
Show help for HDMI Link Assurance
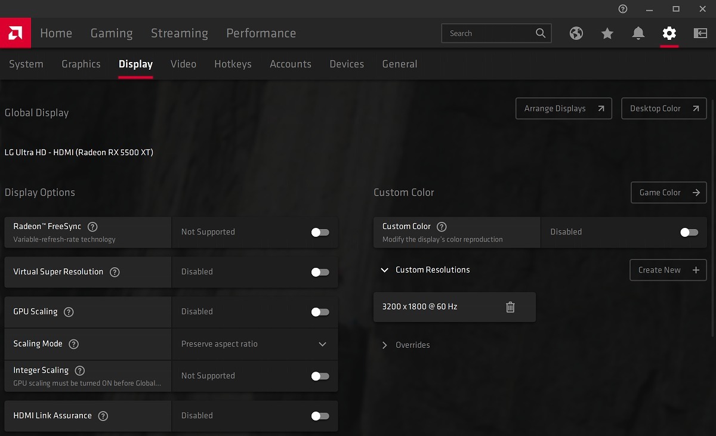pyautogui.click(x=103, y=416)
